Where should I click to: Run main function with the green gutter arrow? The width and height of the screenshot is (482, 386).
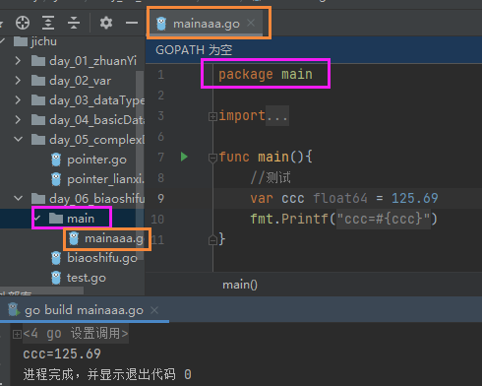[x=184, y=157]
